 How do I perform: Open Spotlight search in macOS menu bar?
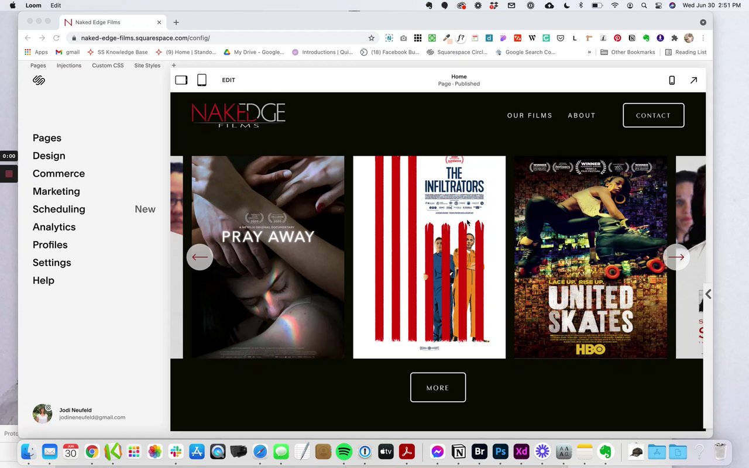644,5
